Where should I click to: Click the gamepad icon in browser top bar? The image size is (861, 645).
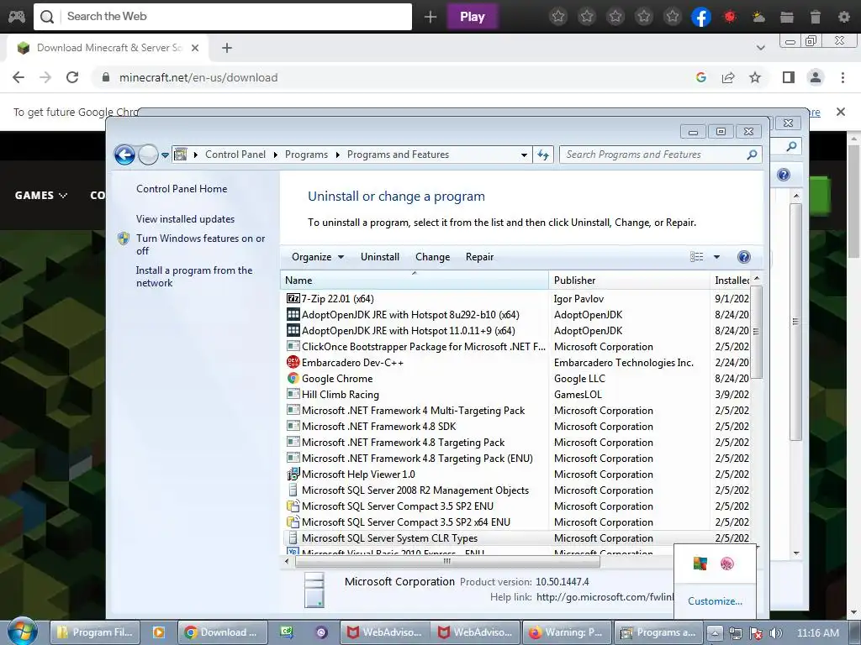click(16, 17)
